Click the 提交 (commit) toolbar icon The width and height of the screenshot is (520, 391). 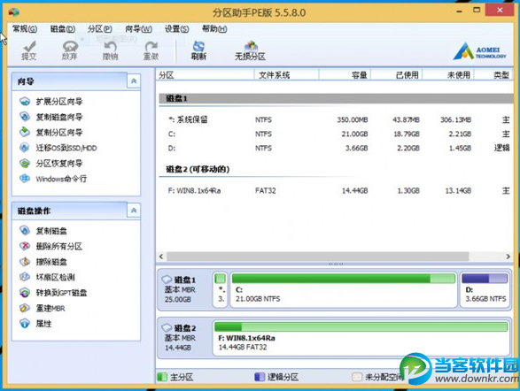29,50
